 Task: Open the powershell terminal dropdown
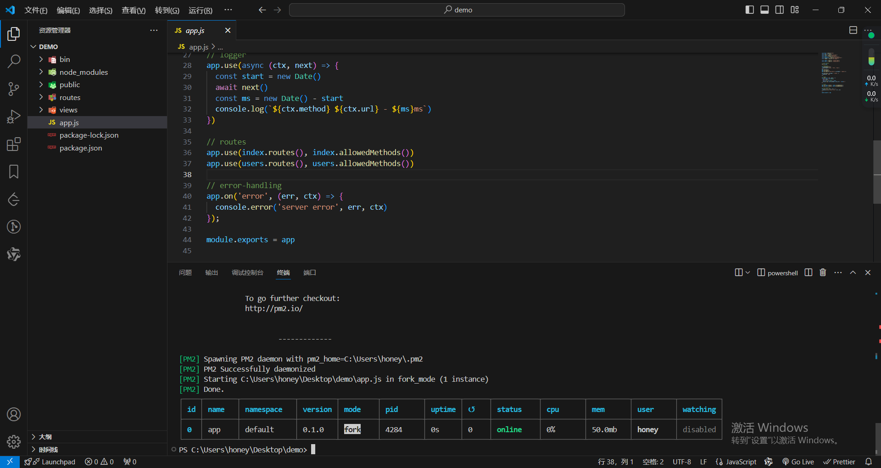coord(748,272)
